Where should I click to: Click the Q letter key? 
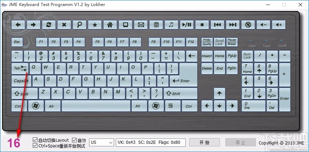35,69
